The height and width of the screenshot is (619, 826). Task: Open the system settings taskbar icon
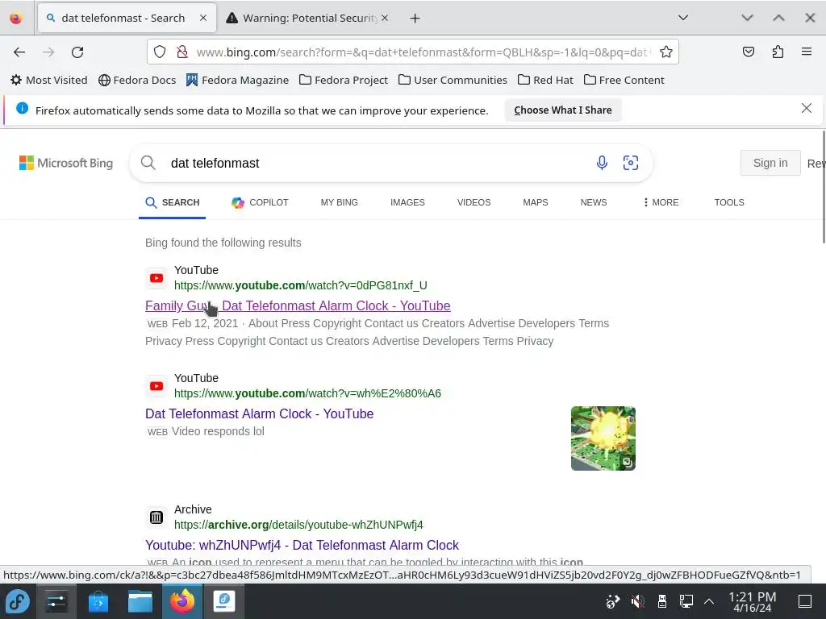tap(56, 601)
